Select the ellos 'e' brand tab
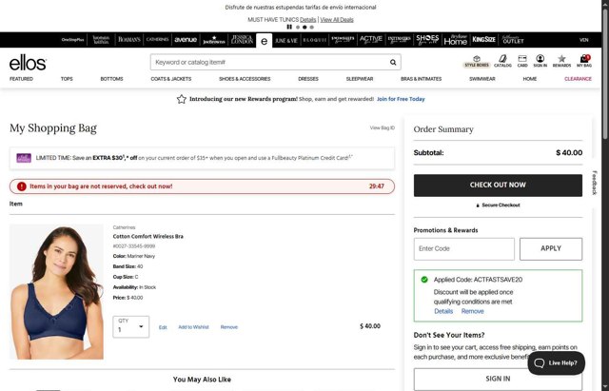Image resolution: width=609 pixels, height=391 pixels. click(x=265, y=41)
